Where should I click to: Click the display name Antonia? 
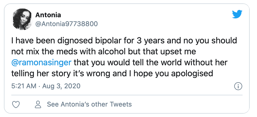(48, 15)
